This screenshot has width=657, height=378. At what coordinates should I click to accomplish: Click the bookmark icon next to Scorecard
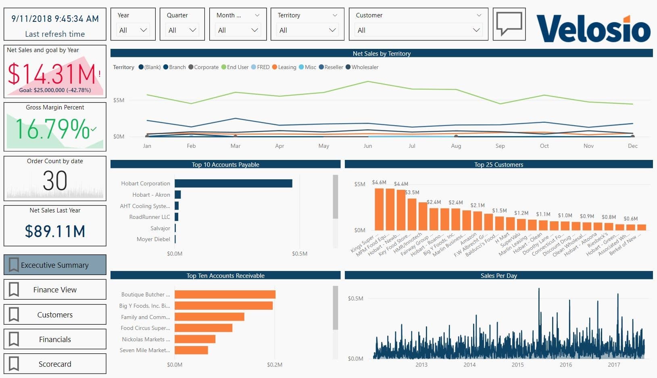(13, 363)
